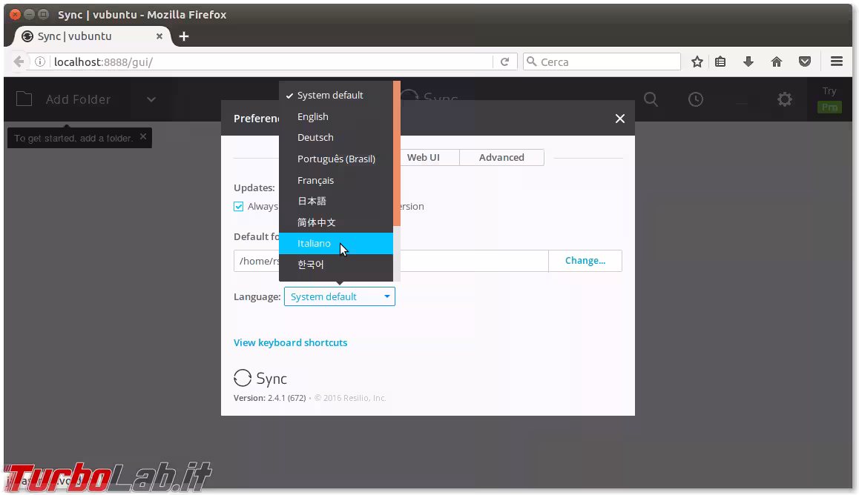Screen dimensions: 859x495
Task: Click the reload page icon
Action: point(504,62)
